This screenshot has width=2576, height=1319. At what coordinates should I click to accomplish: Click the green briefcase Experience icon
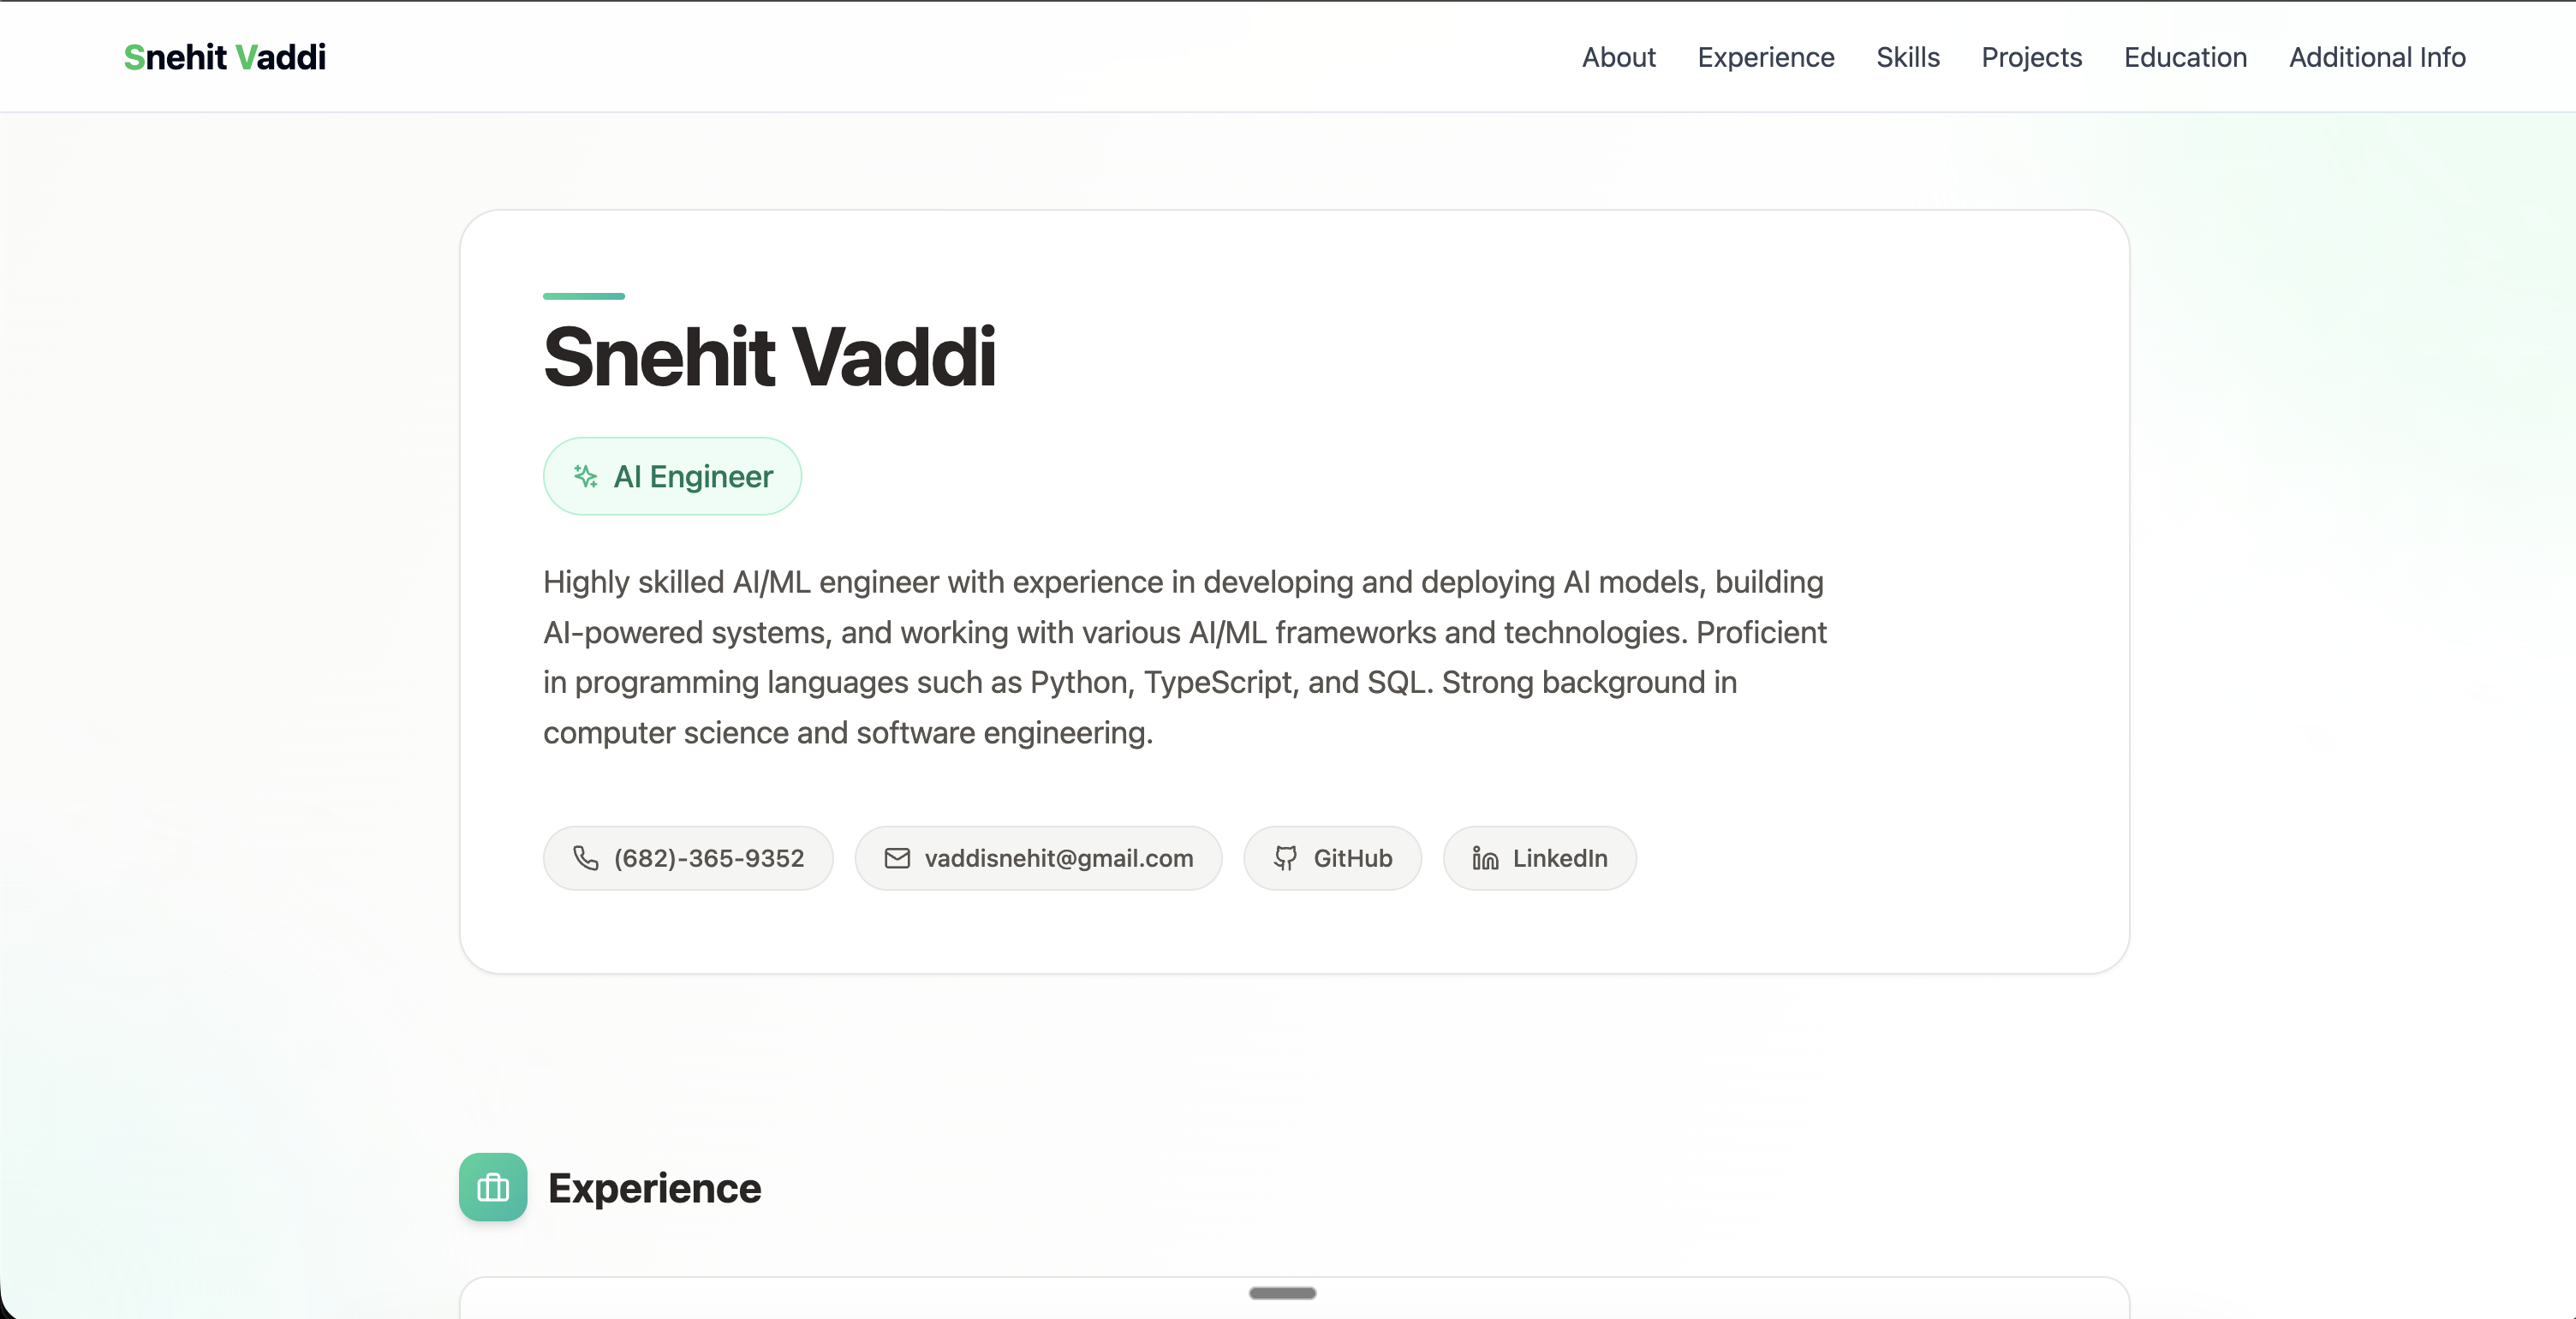493,1187
